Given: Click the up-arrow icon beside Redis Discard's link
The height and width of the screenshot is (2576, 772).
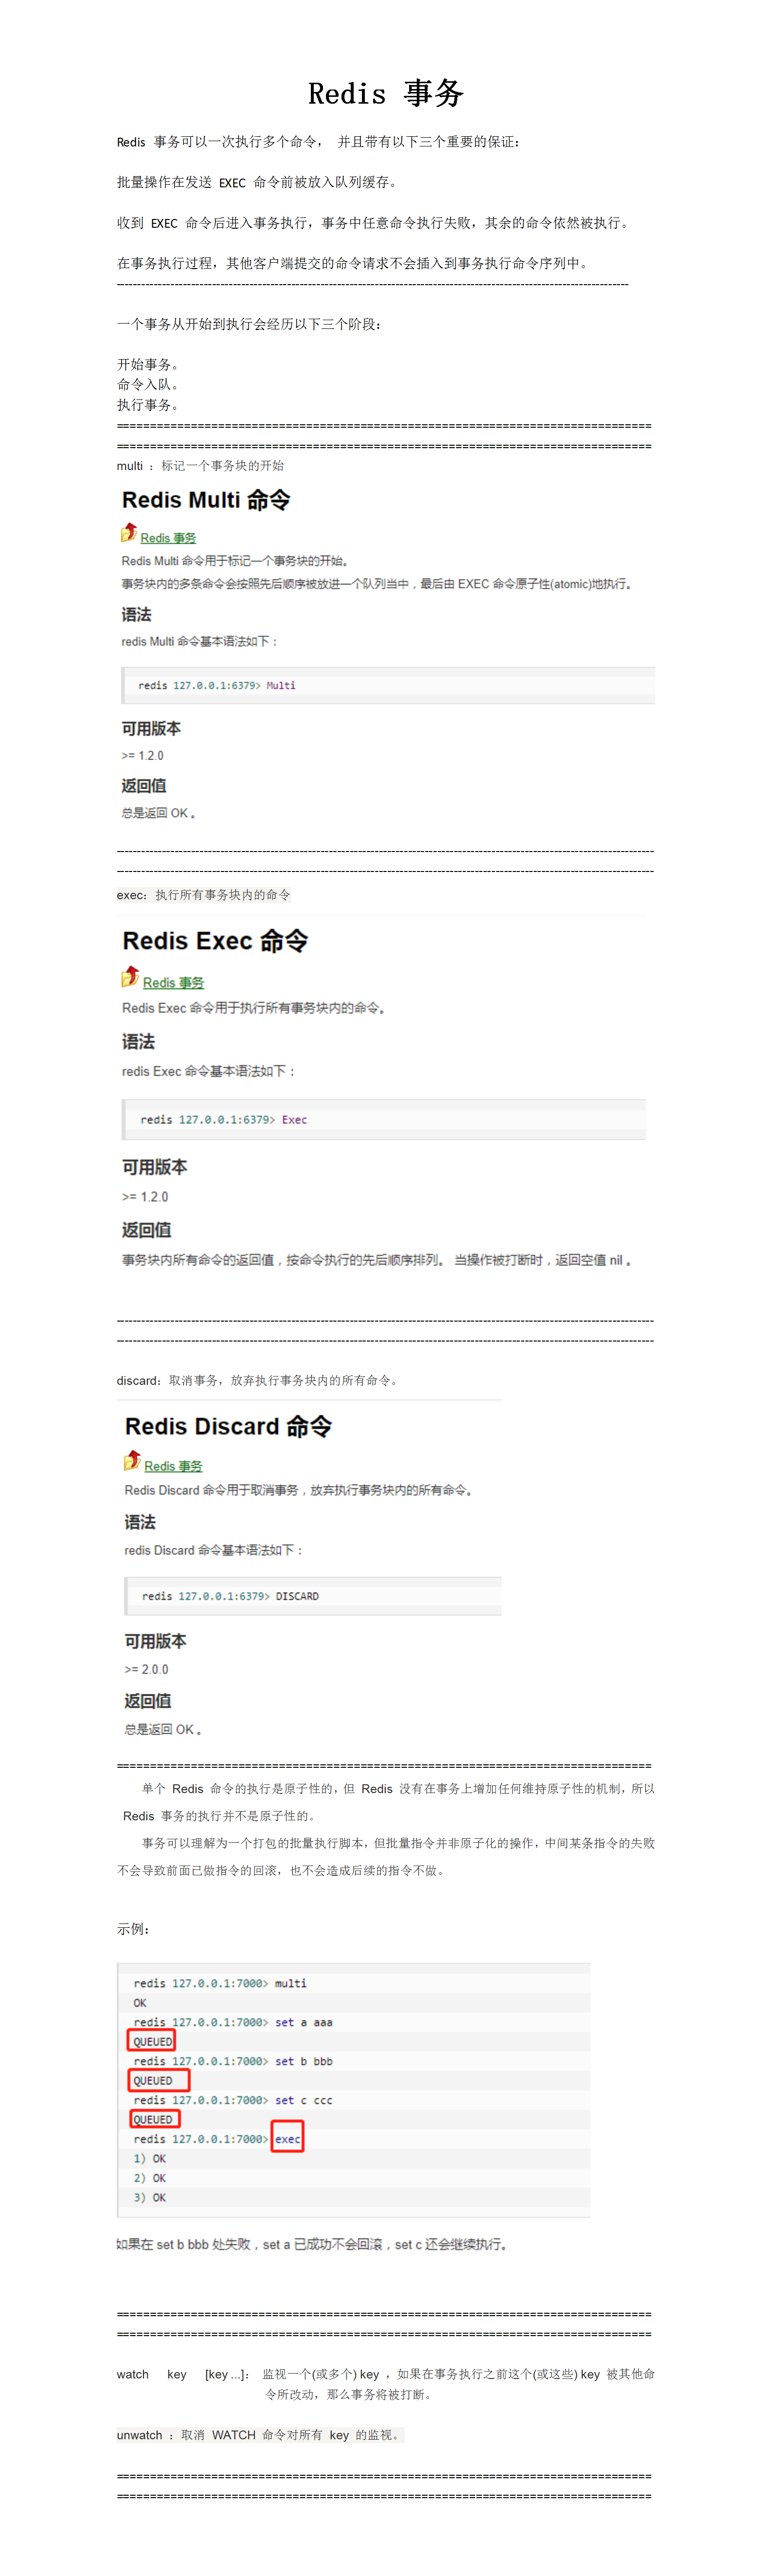Looking at the screenshot, I should 132,1461.
